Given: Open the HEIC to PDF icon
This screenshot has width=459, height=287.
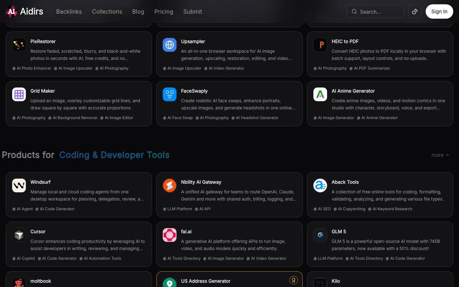Looking at the screenshot, I should (320, 45).
